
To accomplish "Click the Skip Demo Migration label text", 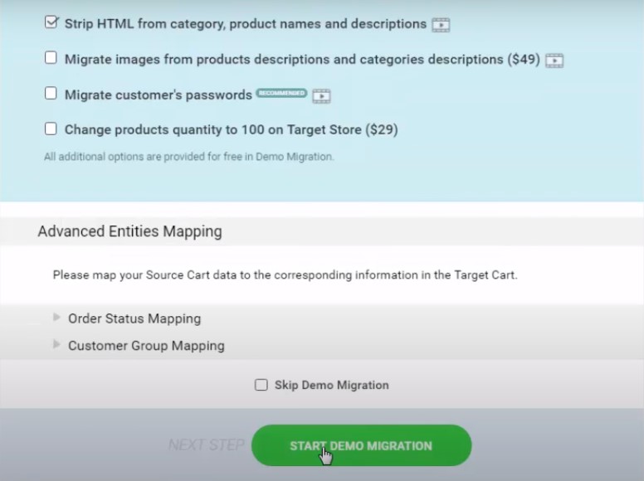I will click(x=331, y=385).
